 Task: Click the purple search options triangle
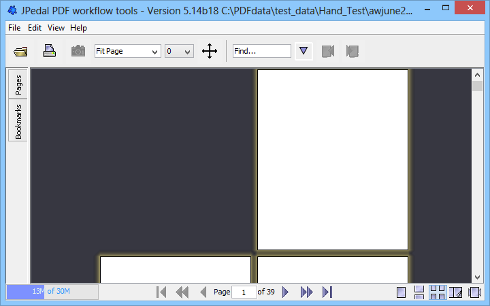click(304, 51)
